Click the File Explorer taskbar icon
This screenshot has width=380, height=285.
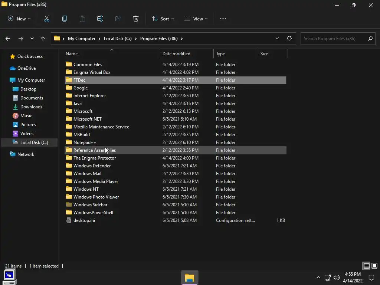coord(190,278)
